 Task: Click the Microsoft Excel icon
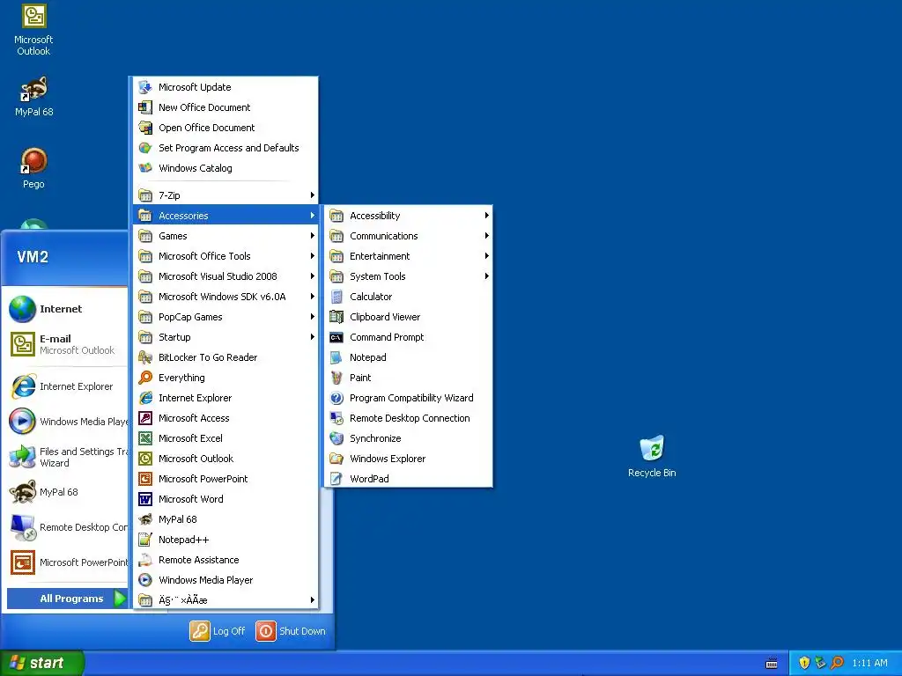[145, 438]
